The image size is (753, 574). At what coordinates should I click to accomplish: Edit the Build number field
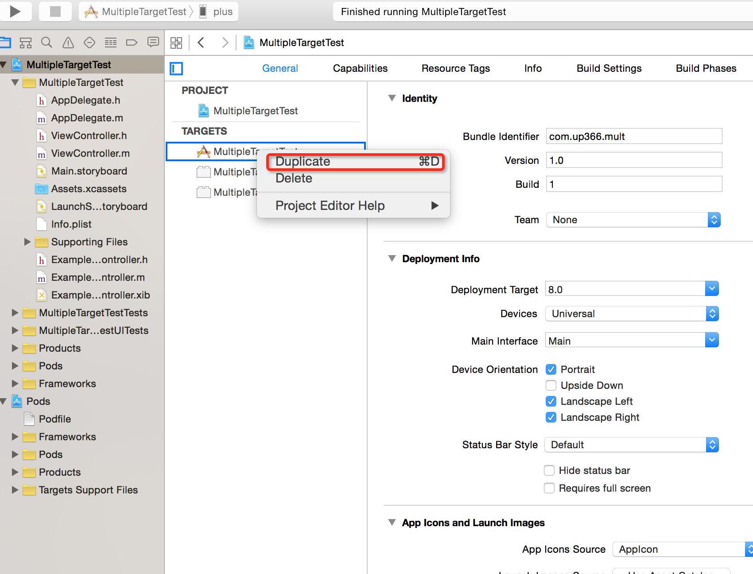[634, 184]
